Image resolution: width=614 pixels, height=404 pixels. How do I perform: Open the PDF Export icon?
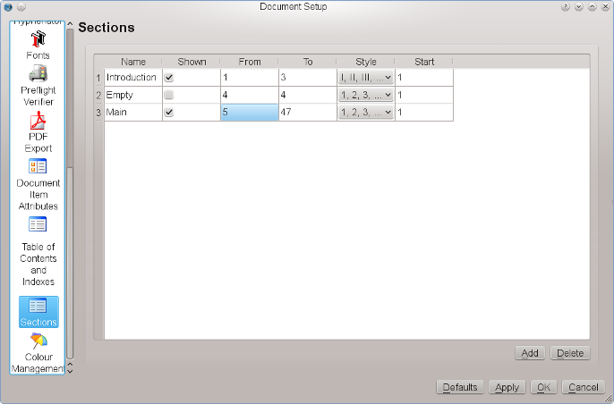pyautogui.click(x=38, y=121)
